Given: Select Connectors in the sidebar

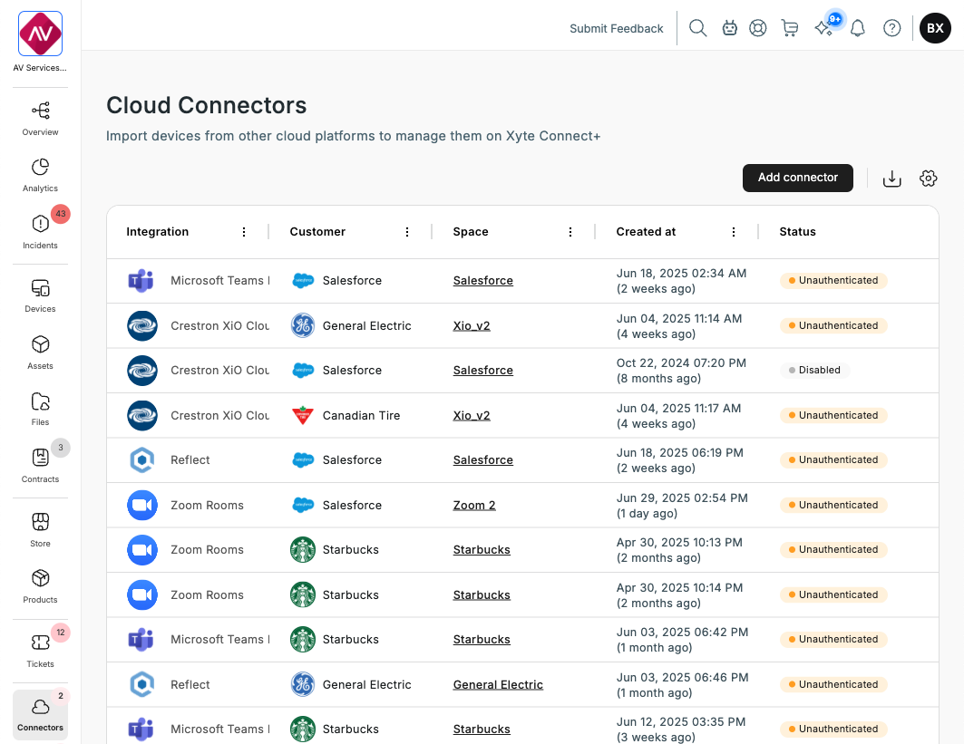Looking at the screenshot, I should pyautogui.click(x=40, y=714).
